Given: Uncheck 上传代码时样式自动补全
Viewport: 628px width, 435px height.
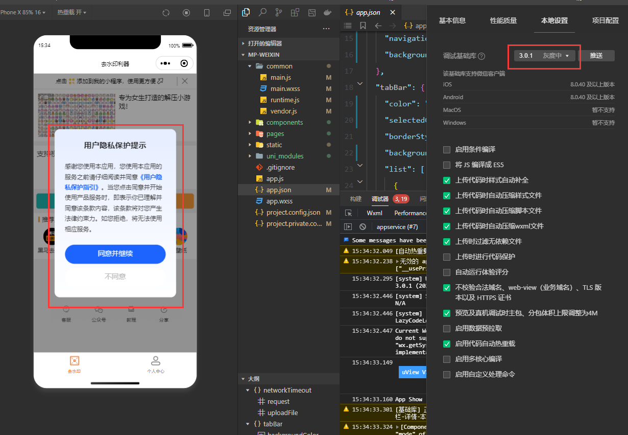Looking at the screenshot, I should [447, 180].
